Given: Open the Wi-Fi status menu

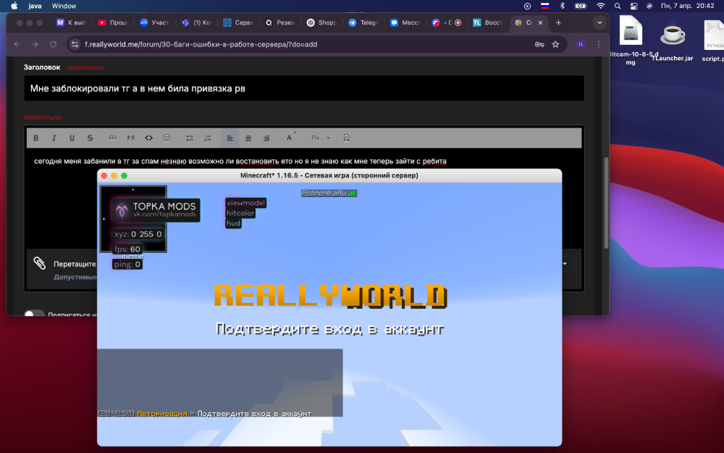Looking at the screenshot, I should tap(600, 6).
